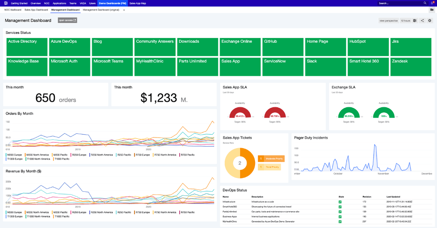Open the Home Page status tile
Viewport: 437px width, 228px height.
pos(325,47)
